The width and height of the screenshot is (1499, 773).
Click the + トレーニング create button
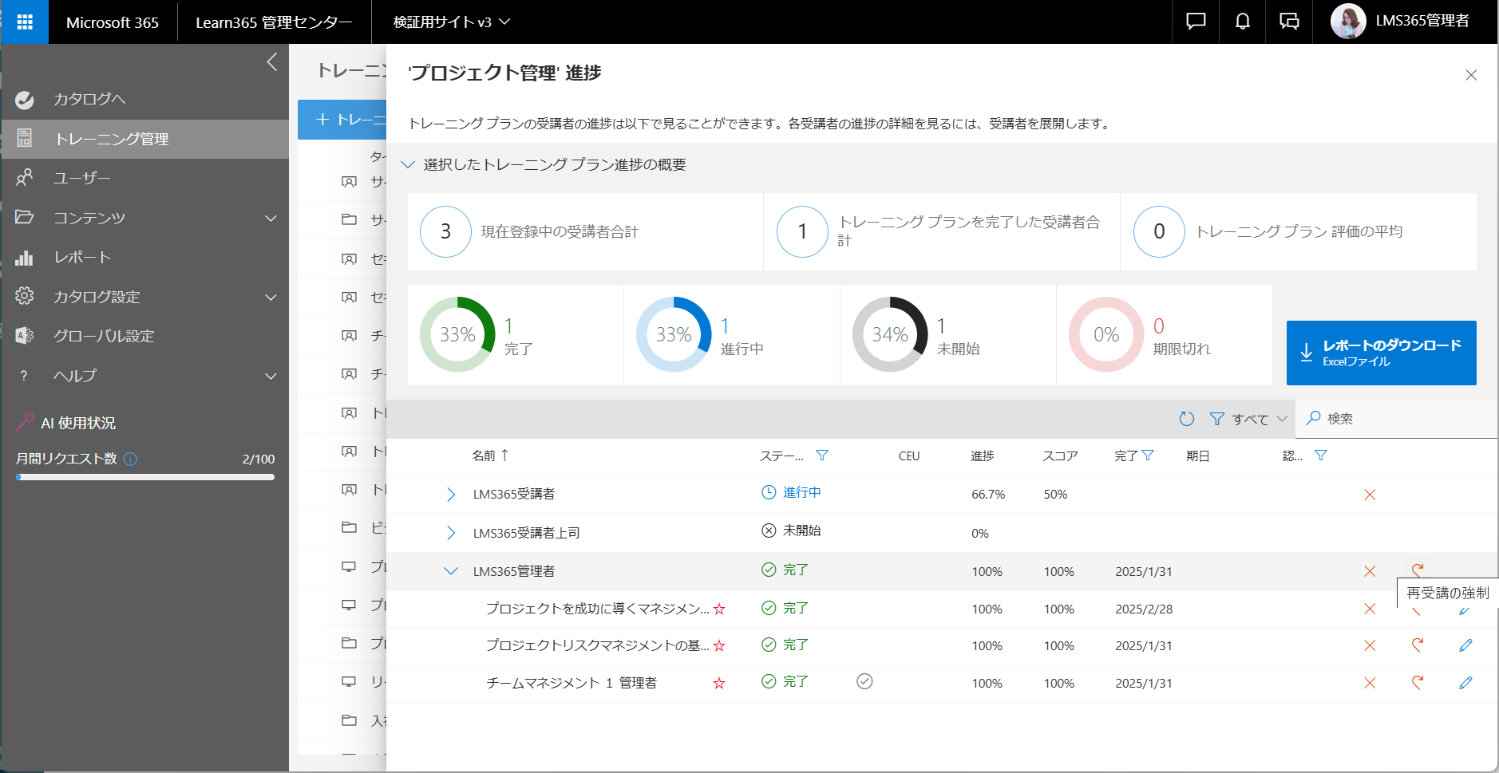(342, 120)
